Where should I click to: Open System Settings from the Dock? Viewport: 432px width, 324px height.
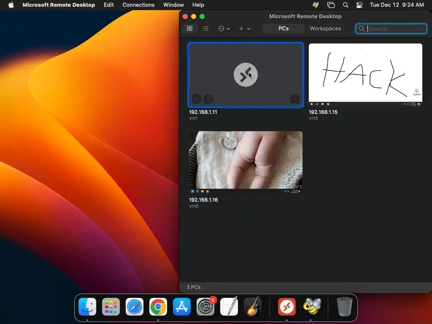pyautogui.click(x=205, y=307)
